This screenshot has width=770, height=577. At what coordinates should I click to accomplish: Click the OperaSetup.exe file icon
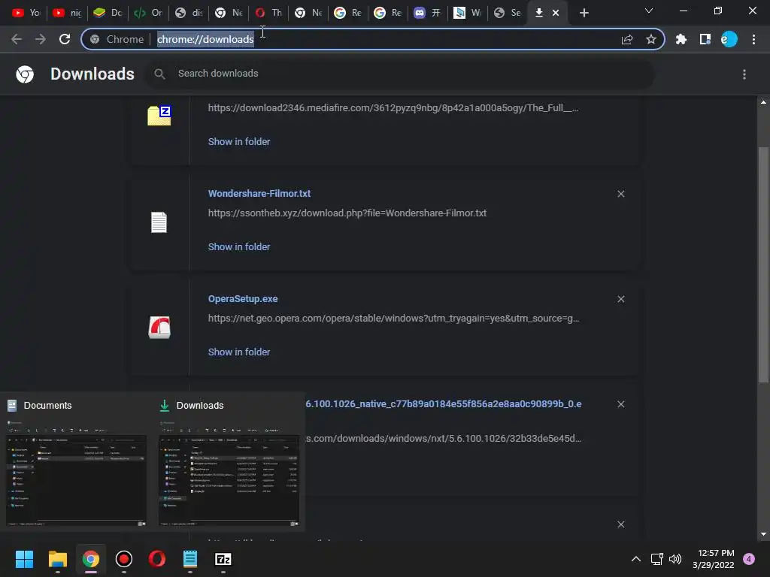pos(159,328)
